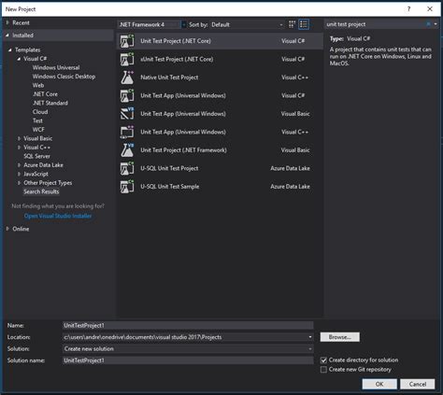Screen dimensions: 443x395
Task: Select Windows Classic Desktop category
Action: (64, 77)
